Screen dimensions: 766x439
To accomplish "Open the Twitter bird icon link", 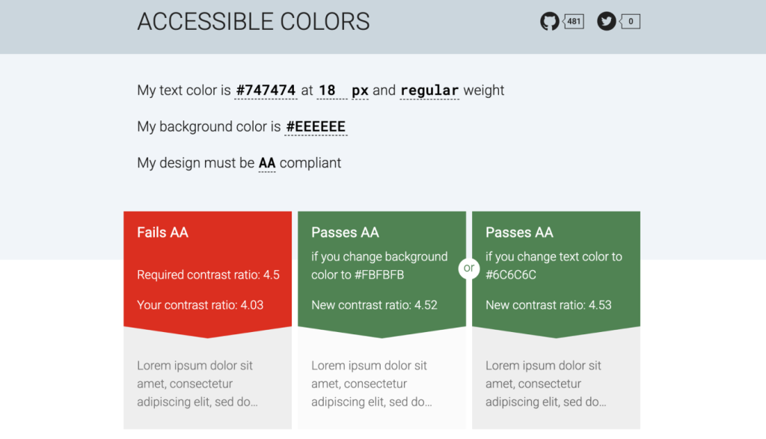I will pyautogui.click(x=606, y=22).
